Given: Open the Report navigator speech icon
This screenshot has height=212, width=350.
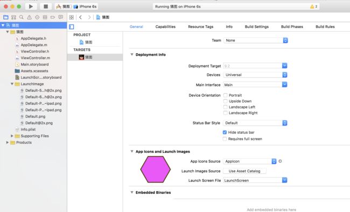Looking at the screenshot, I should tap(60, 17).
